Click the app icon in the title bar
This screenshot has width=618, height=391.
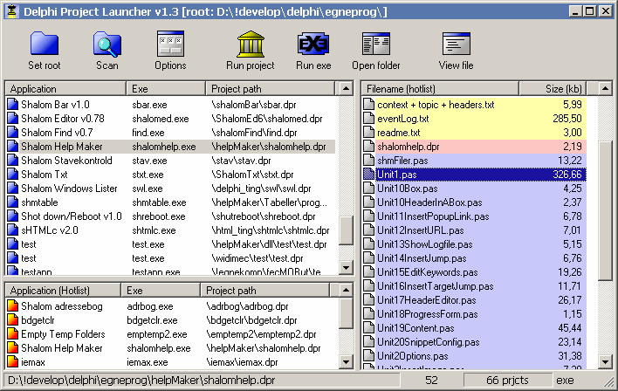[x=12, y=11]
